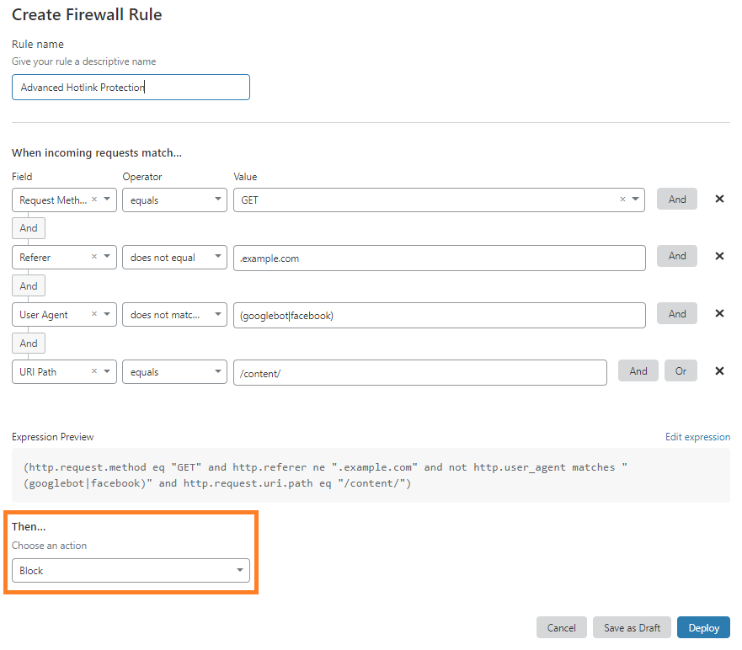
Task: Click the Or button on the URI Path row
Action: click(681, 370)
